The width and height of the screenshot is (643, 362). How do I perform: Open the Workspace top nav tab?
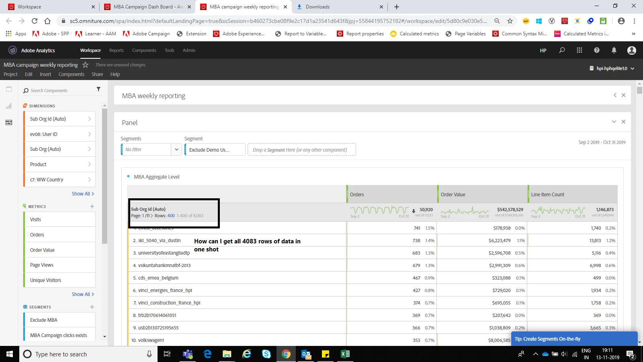(x=90, y=50)
